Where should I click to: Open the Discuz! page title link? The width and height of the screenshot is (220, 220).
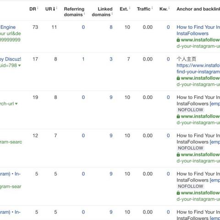[11, 59]
